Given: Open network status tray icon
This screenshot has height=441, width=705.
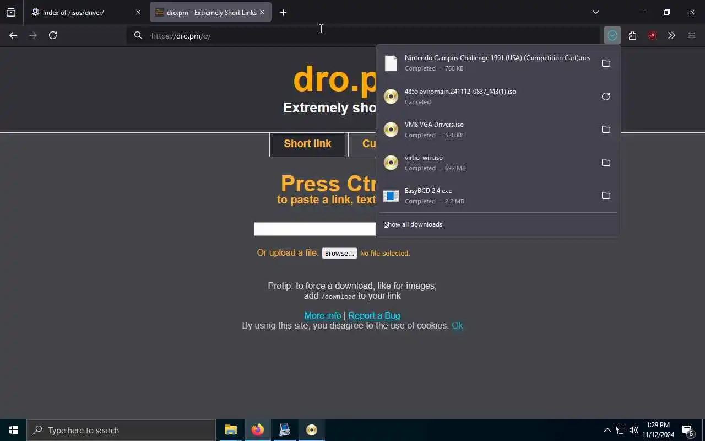Looking at the screenshot, I should pyautogui.click(x=621, y=430).
